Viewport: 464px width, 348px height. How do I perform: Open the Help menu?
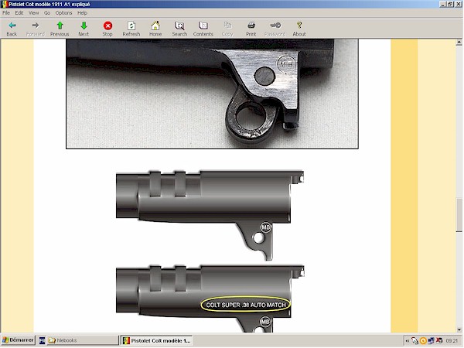82,12
